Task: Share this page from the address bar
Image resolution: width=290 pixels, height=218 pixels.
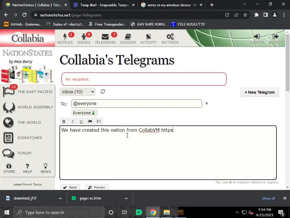Action: click(236, 15)
